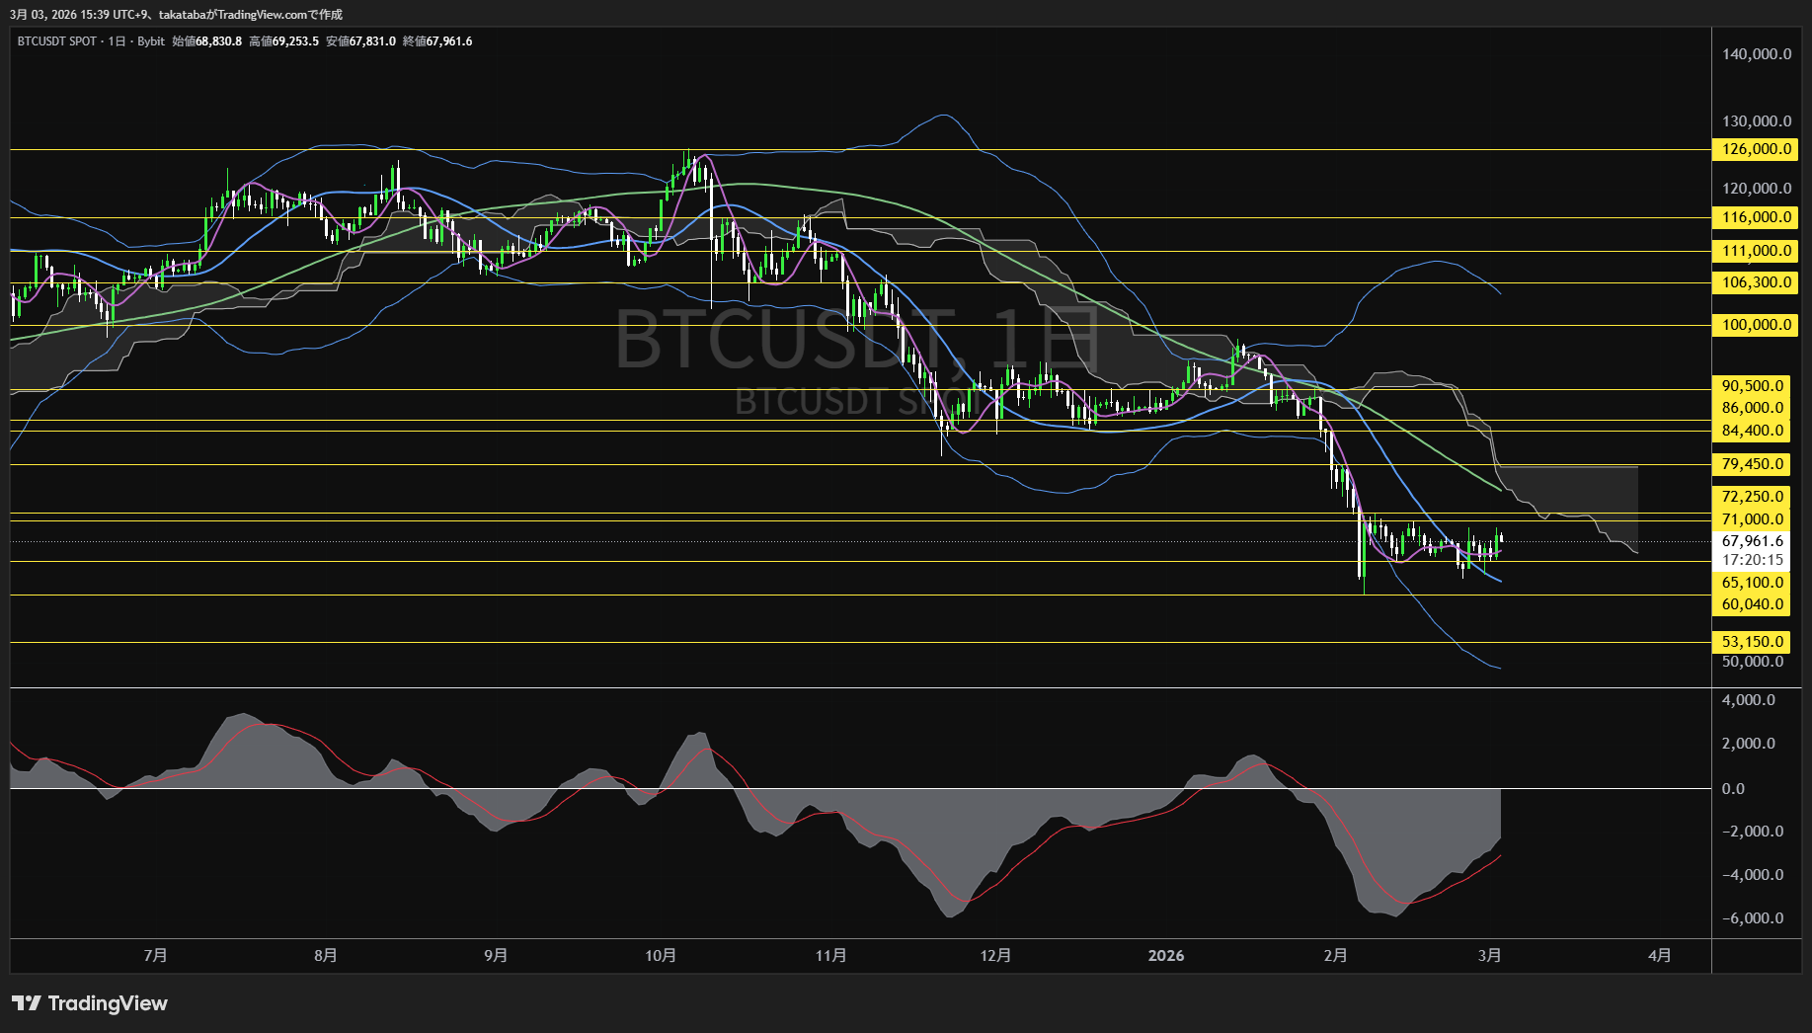This screenshot has height=1033, width=1812.
Task: Click the 140,000.0 price scale value
Action: 1757,54
